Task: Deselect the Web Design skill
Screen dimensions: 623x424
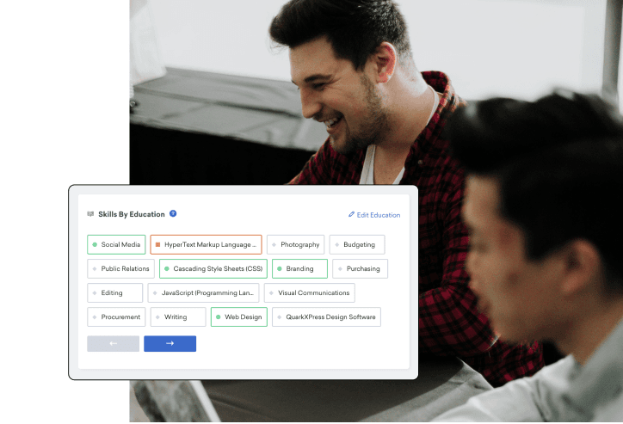Action: coord(238,317)
